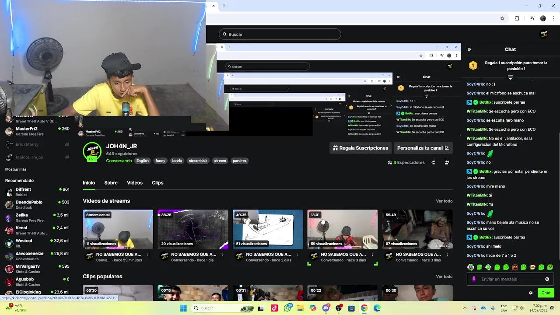The height and width of the screenshot is (315, 560).
Task: Click the streamkick tag
Action: tap(198, 161)
